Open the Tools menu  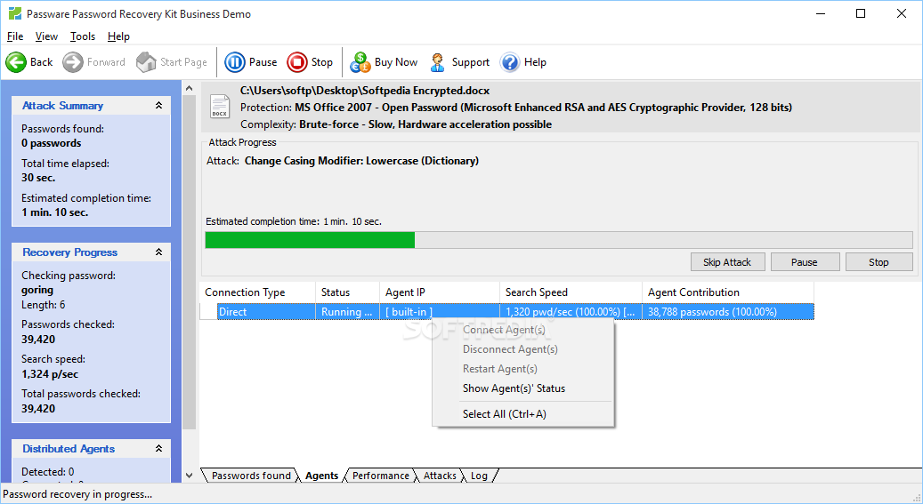(x=83, y=36)
